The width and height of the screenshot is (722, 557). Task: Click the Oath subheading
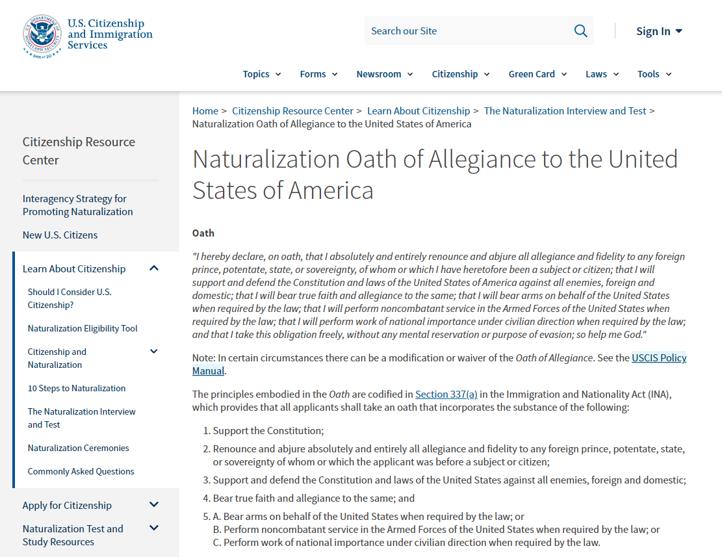[203, 233]
